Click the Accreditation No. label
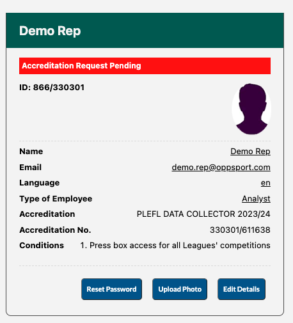Image resolution: width=293 pixels, height=323 pixels. (x=55, y=230)
